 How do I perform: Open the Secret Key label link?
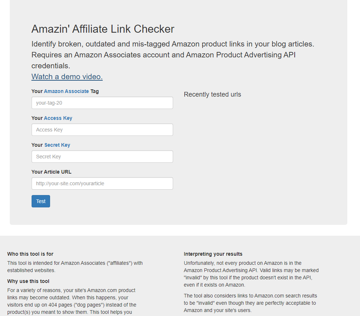click(x=57, y=145)
